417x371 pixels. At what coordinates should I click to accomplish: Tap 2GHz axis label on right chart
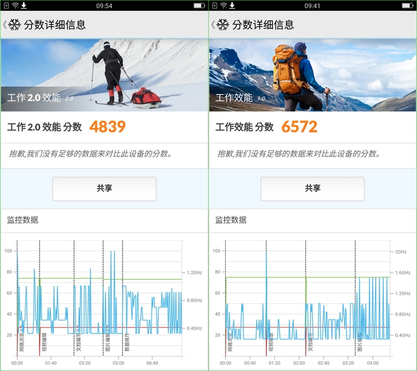tap(400, 252)
